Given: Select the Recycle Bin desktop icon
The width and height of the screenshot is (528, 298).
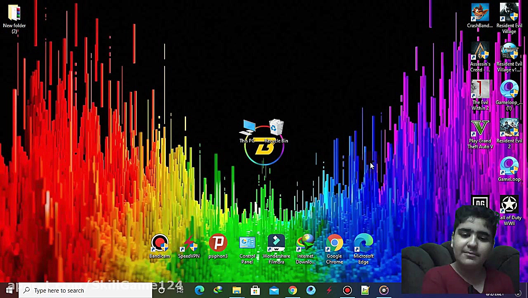Looking at the screenshot, I should tap(276, 132).
